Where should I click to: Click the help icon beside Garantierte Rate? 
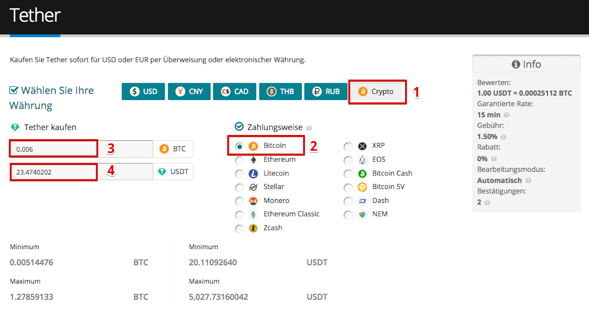point(507,115)
